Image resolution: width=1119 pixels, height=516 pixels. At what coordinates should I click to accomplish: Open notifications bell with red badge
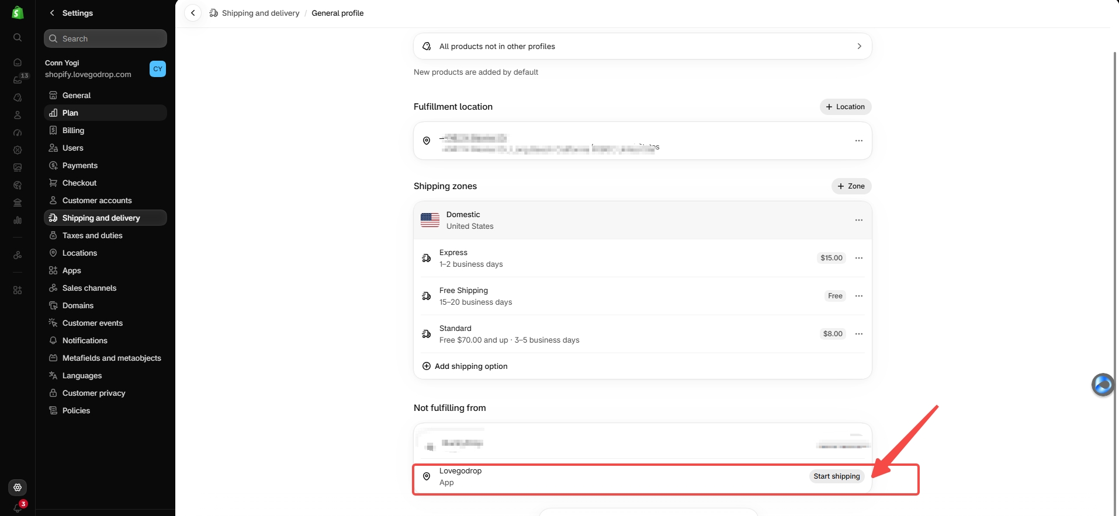pos(18,507)
